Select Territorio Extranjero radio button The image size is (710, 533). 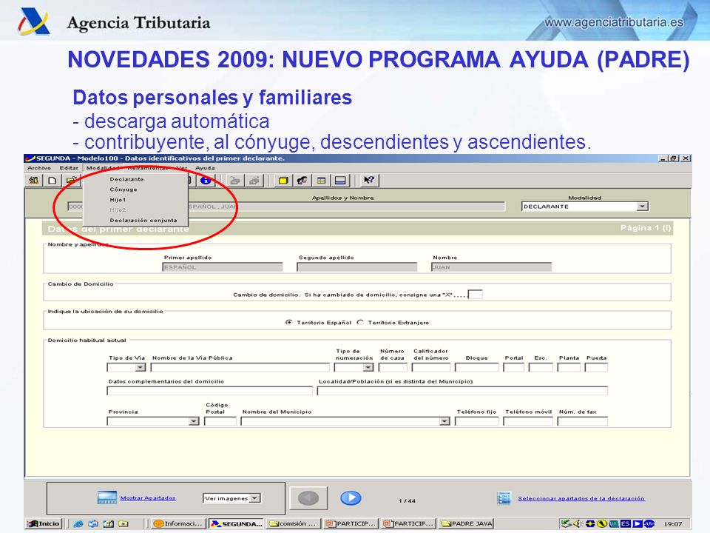pos(360,322)
